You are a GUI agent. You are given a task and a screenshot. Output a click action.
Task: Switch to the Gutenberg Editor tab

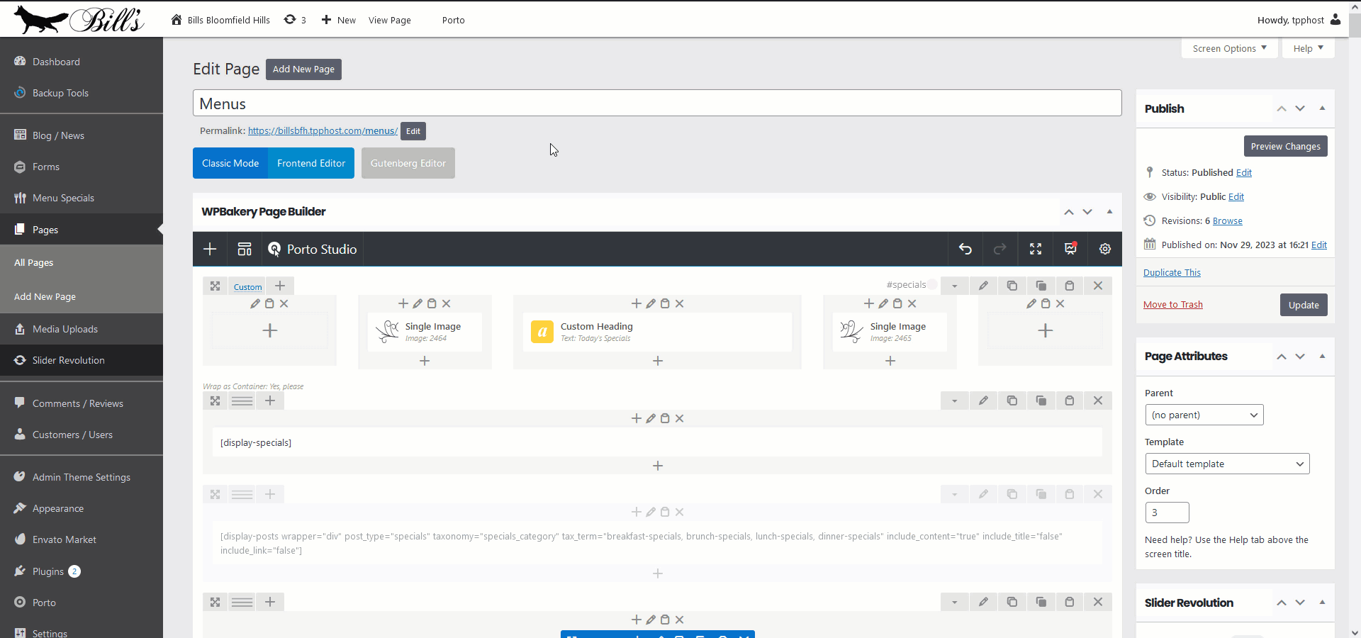(x=408, y=163)
